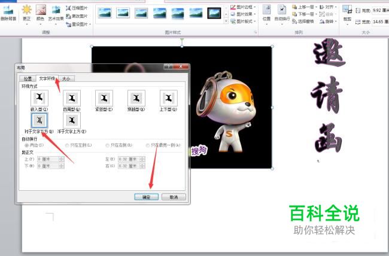This screenshot has width=389, height=256.
Task: Open the 图片样式 group dialog launcher
Action: pyautogui.click(x=255, y=32)
